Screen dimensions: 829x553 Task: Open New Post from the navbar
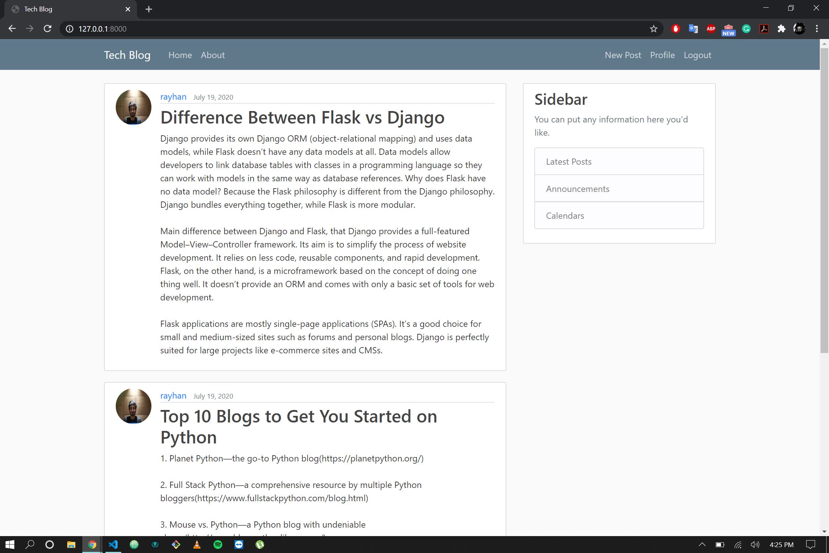point(623,55)
